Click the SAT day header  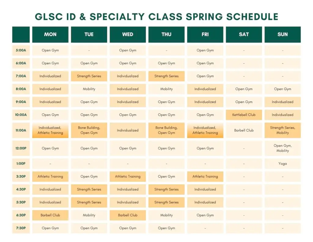(244, 34)
